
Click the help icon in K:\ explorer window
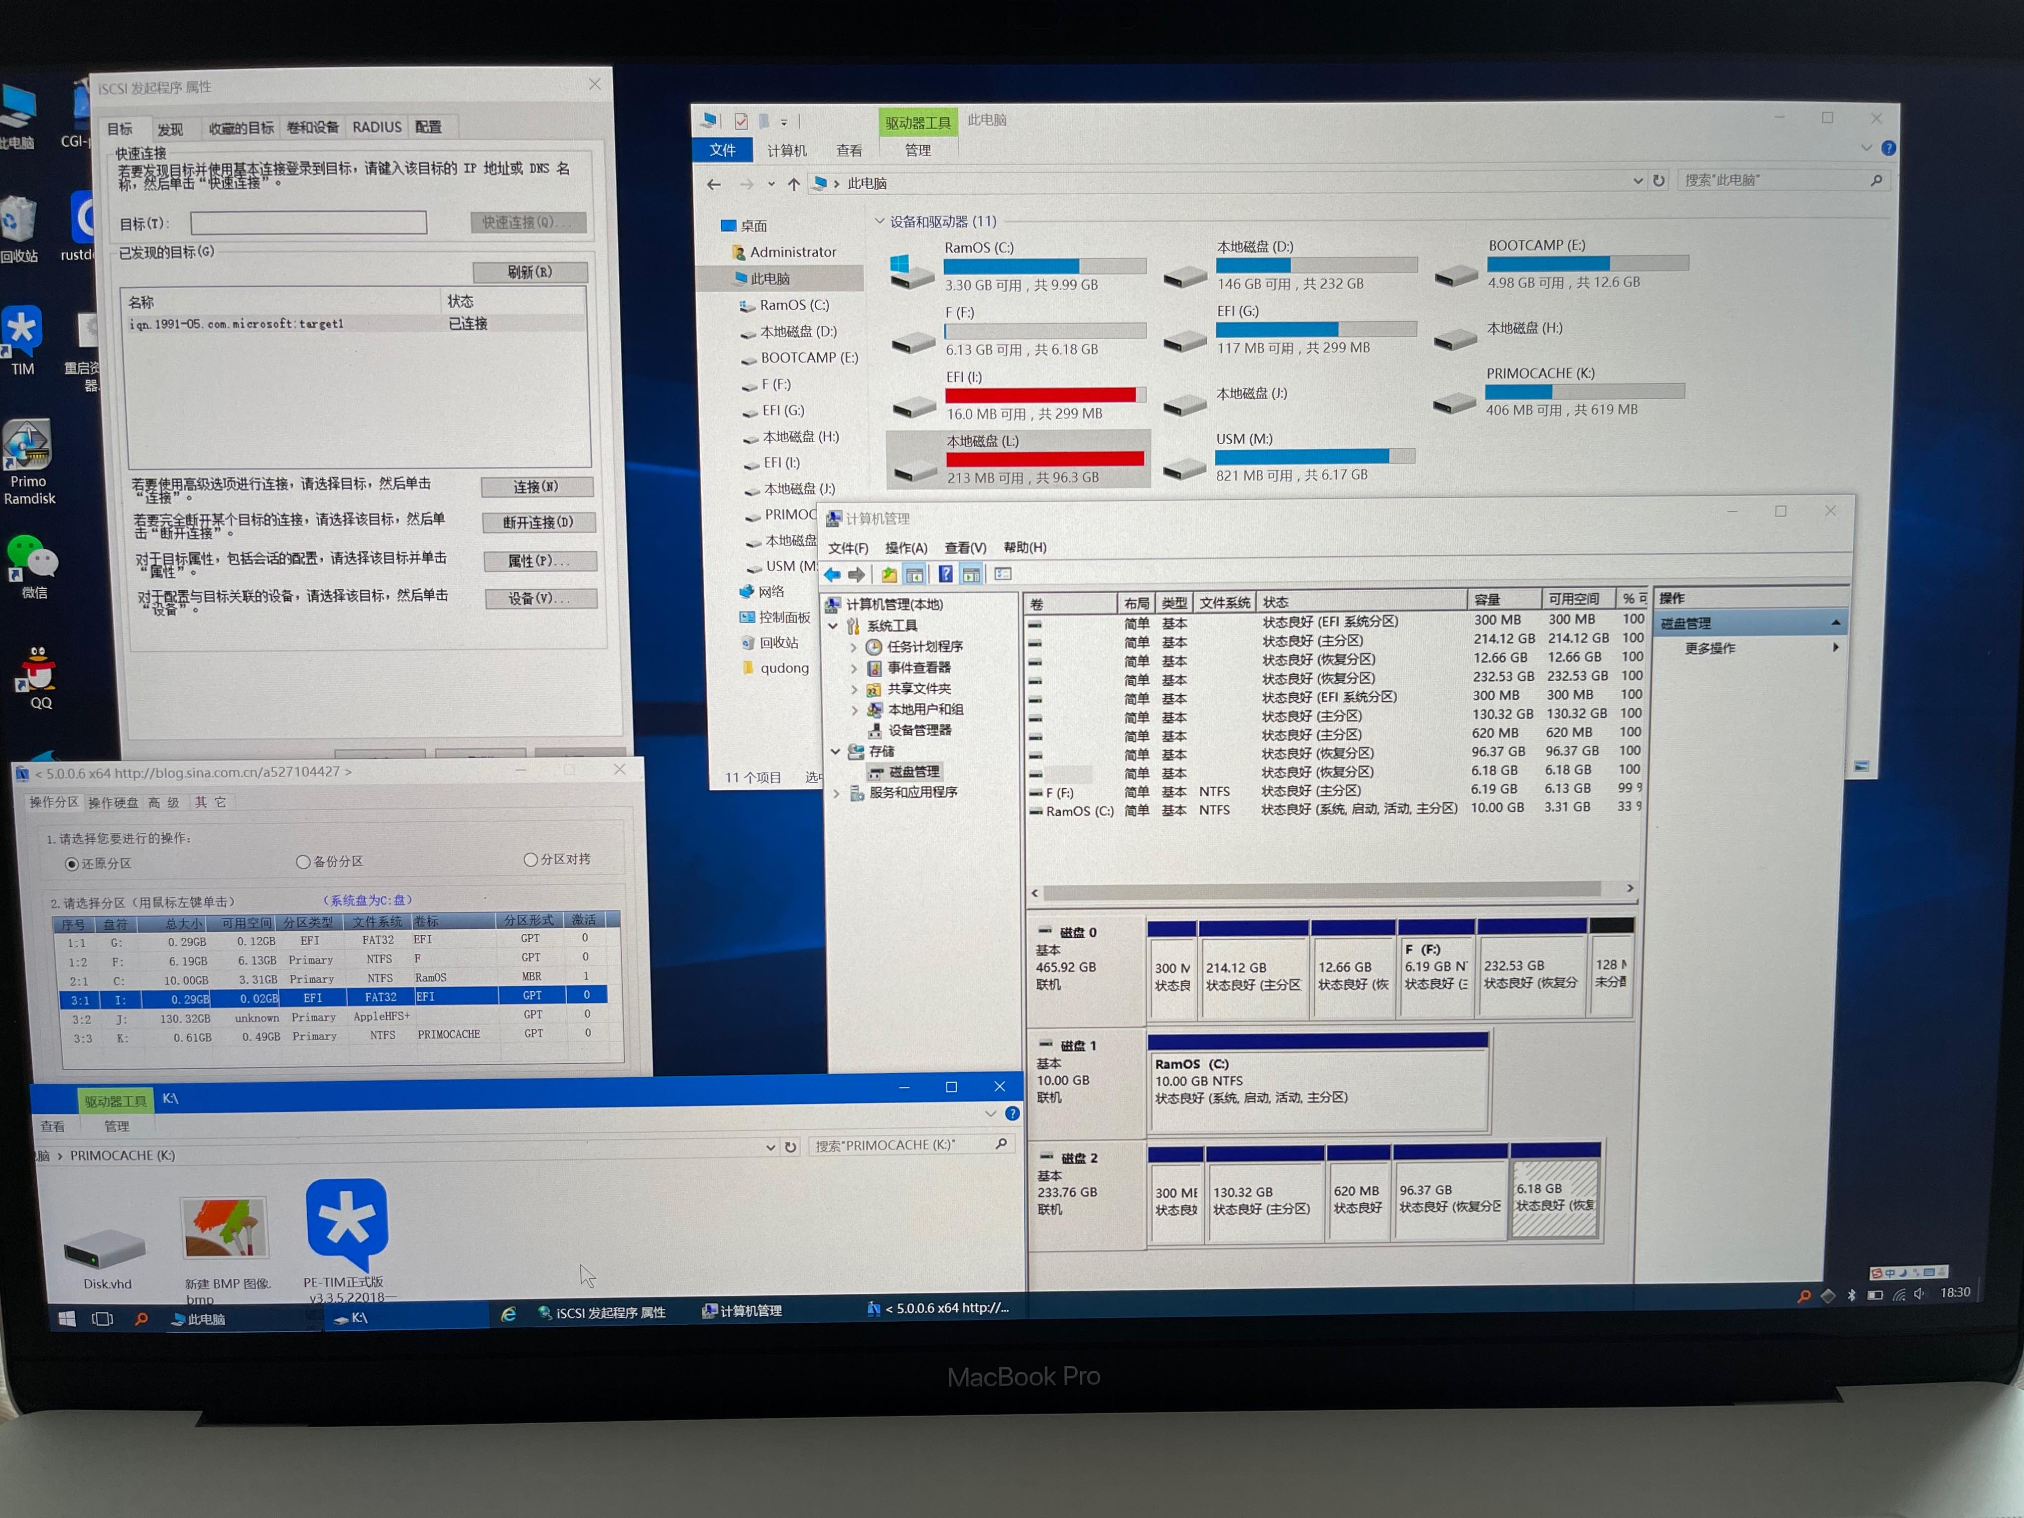[1012, 1113]
